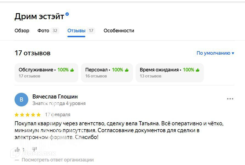Viewport: 245px width, 165px height.
Task: Expand Посмотреть ответ организации
Action: click(58, 160)
